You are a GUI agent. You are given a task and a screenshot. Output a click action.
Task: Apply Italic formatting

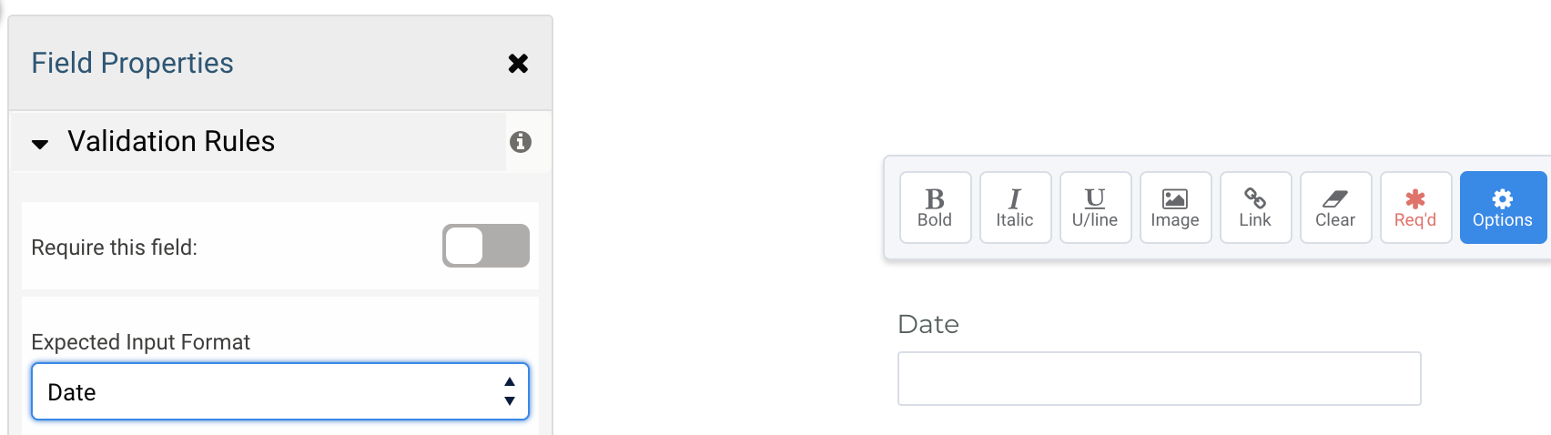tap(1015, 207)
